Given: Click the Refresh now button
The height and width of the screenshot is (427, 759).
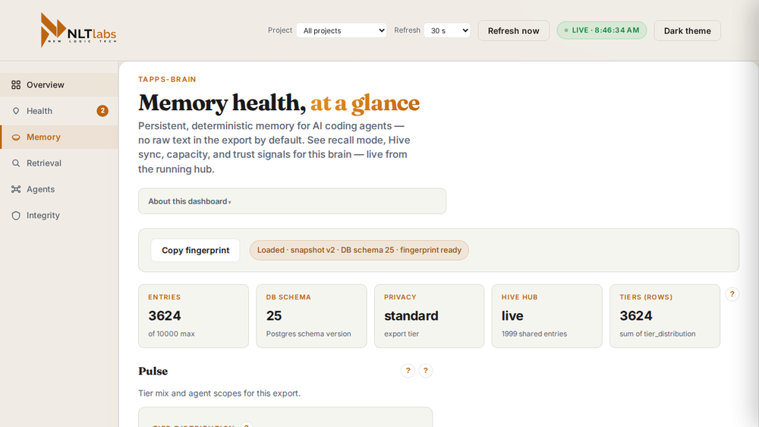Looking at the screenshot, I should tap(514, 30).
